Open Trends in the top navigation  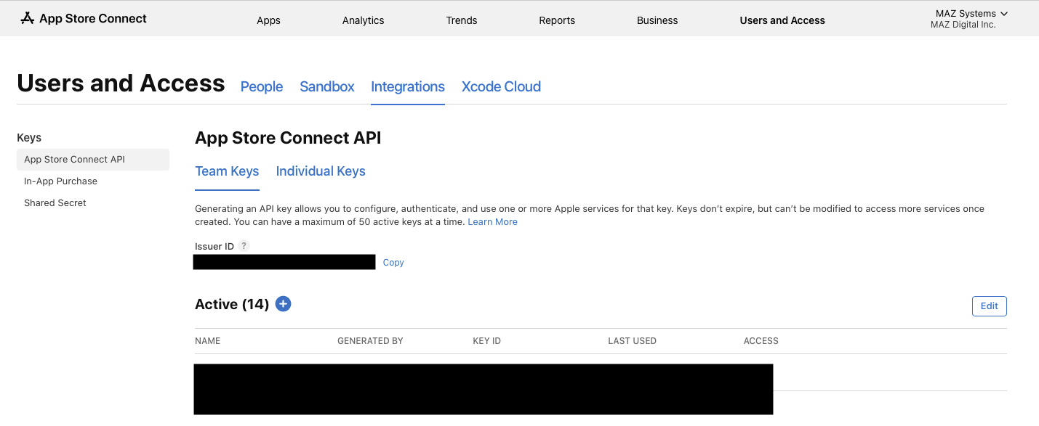(x=462, y=20)
